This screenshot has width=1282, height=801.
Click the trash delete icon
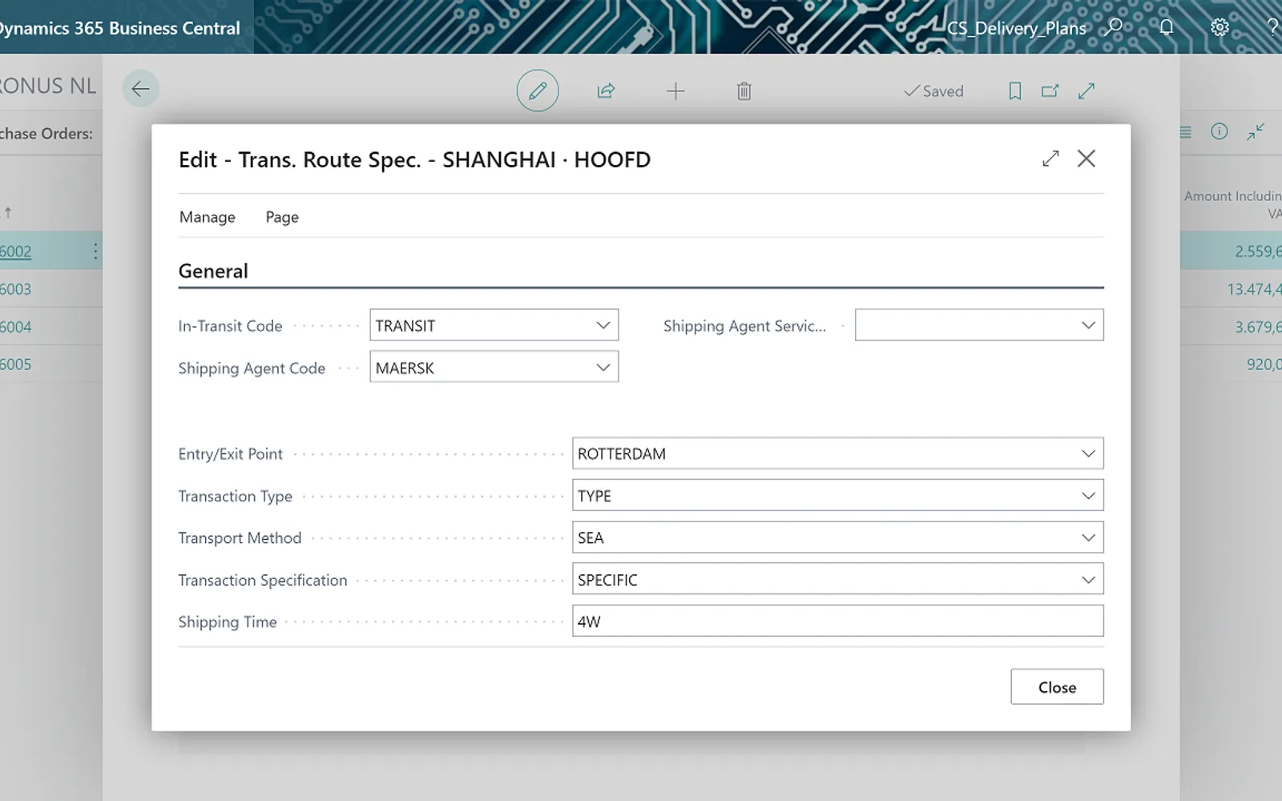click(x=744, y=91)
